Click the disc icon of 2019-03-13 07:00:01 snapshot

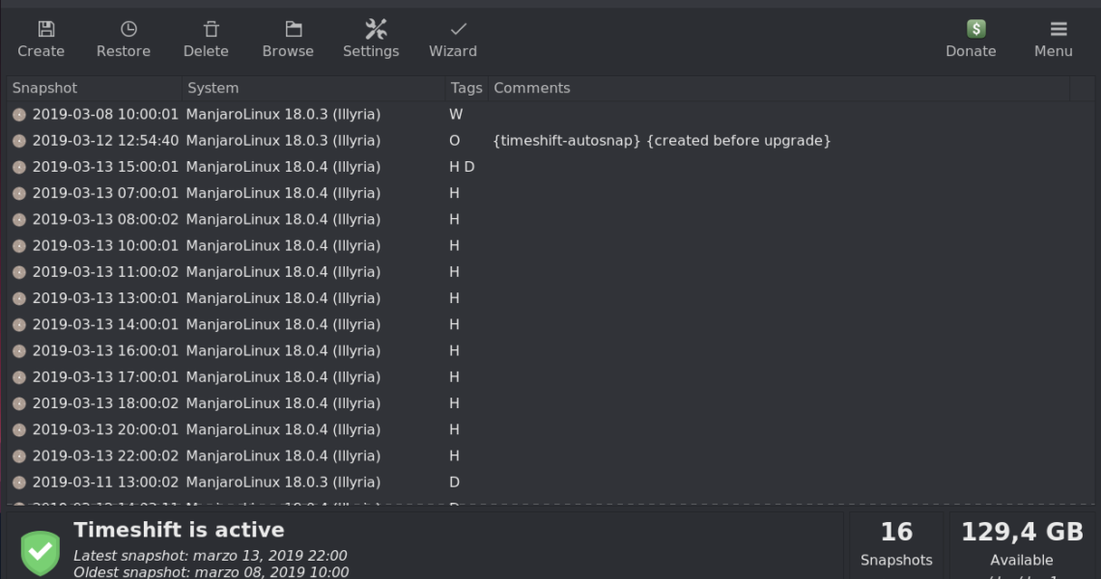19,193
